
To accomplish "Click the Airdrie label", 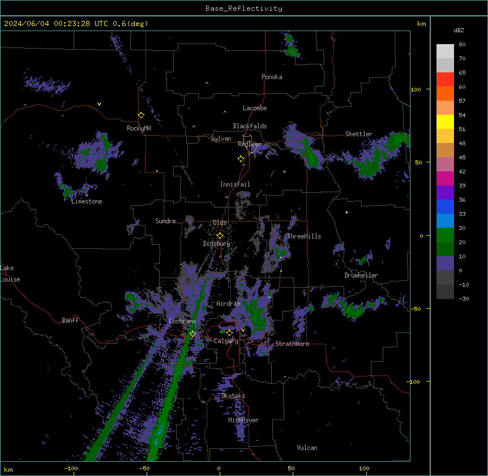I will click(x=228, y=304).
